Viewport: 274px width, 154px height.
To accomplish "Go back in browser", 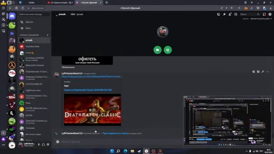I will 10,8.
